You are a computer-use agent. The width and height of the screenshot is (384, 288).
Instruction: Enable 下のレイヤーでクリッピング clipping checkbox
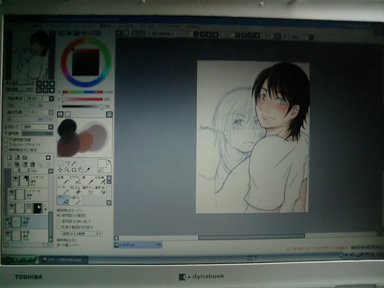[6, 145]
